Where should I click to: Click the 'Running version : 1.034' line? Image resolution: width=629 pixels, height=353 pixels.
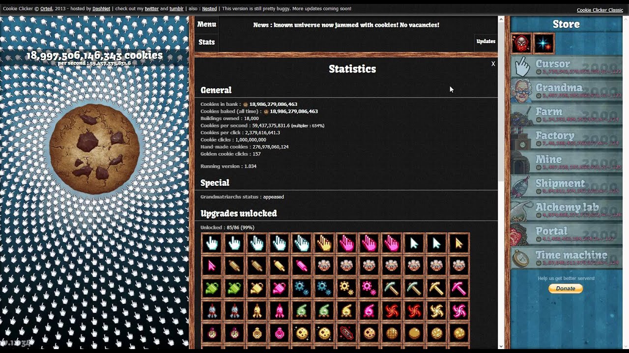pos(229,166)
